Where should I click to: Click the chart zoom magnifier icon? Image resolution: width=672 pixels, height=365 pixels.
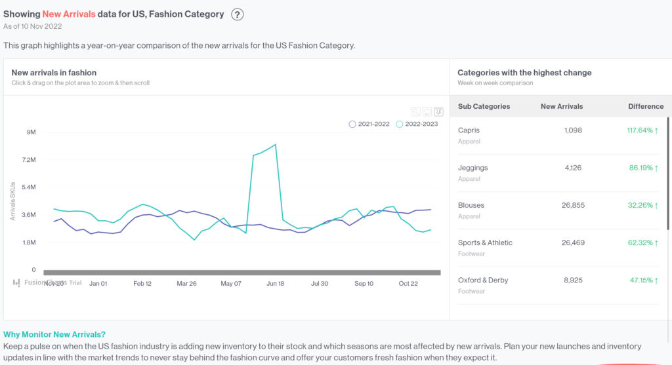pyautogui.click(x=415, y=111)
